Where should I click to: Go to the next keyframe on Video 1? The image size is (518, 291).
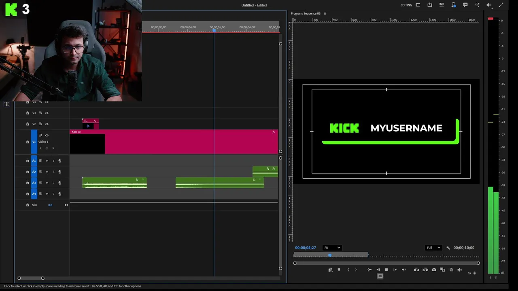coord(53,148)
